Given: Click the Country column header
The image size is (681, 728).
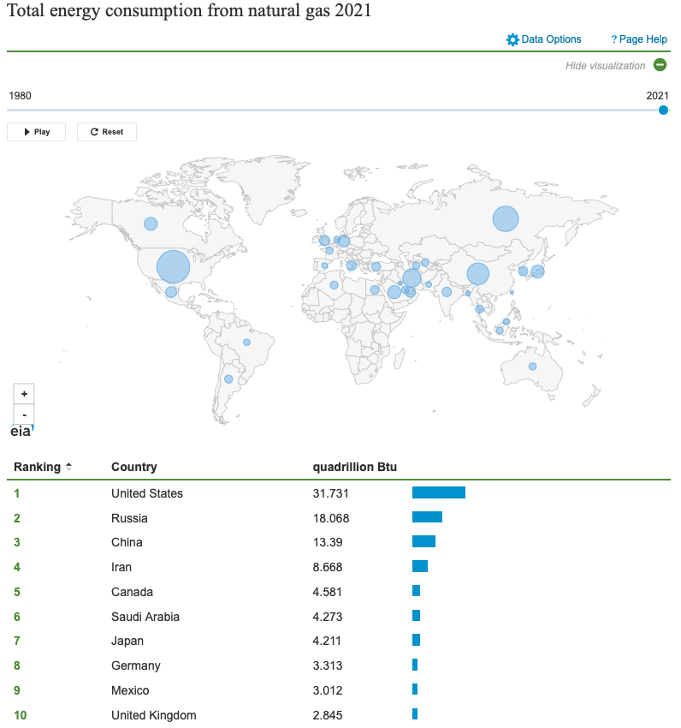Looking at the screenshot, I should 134,467.
